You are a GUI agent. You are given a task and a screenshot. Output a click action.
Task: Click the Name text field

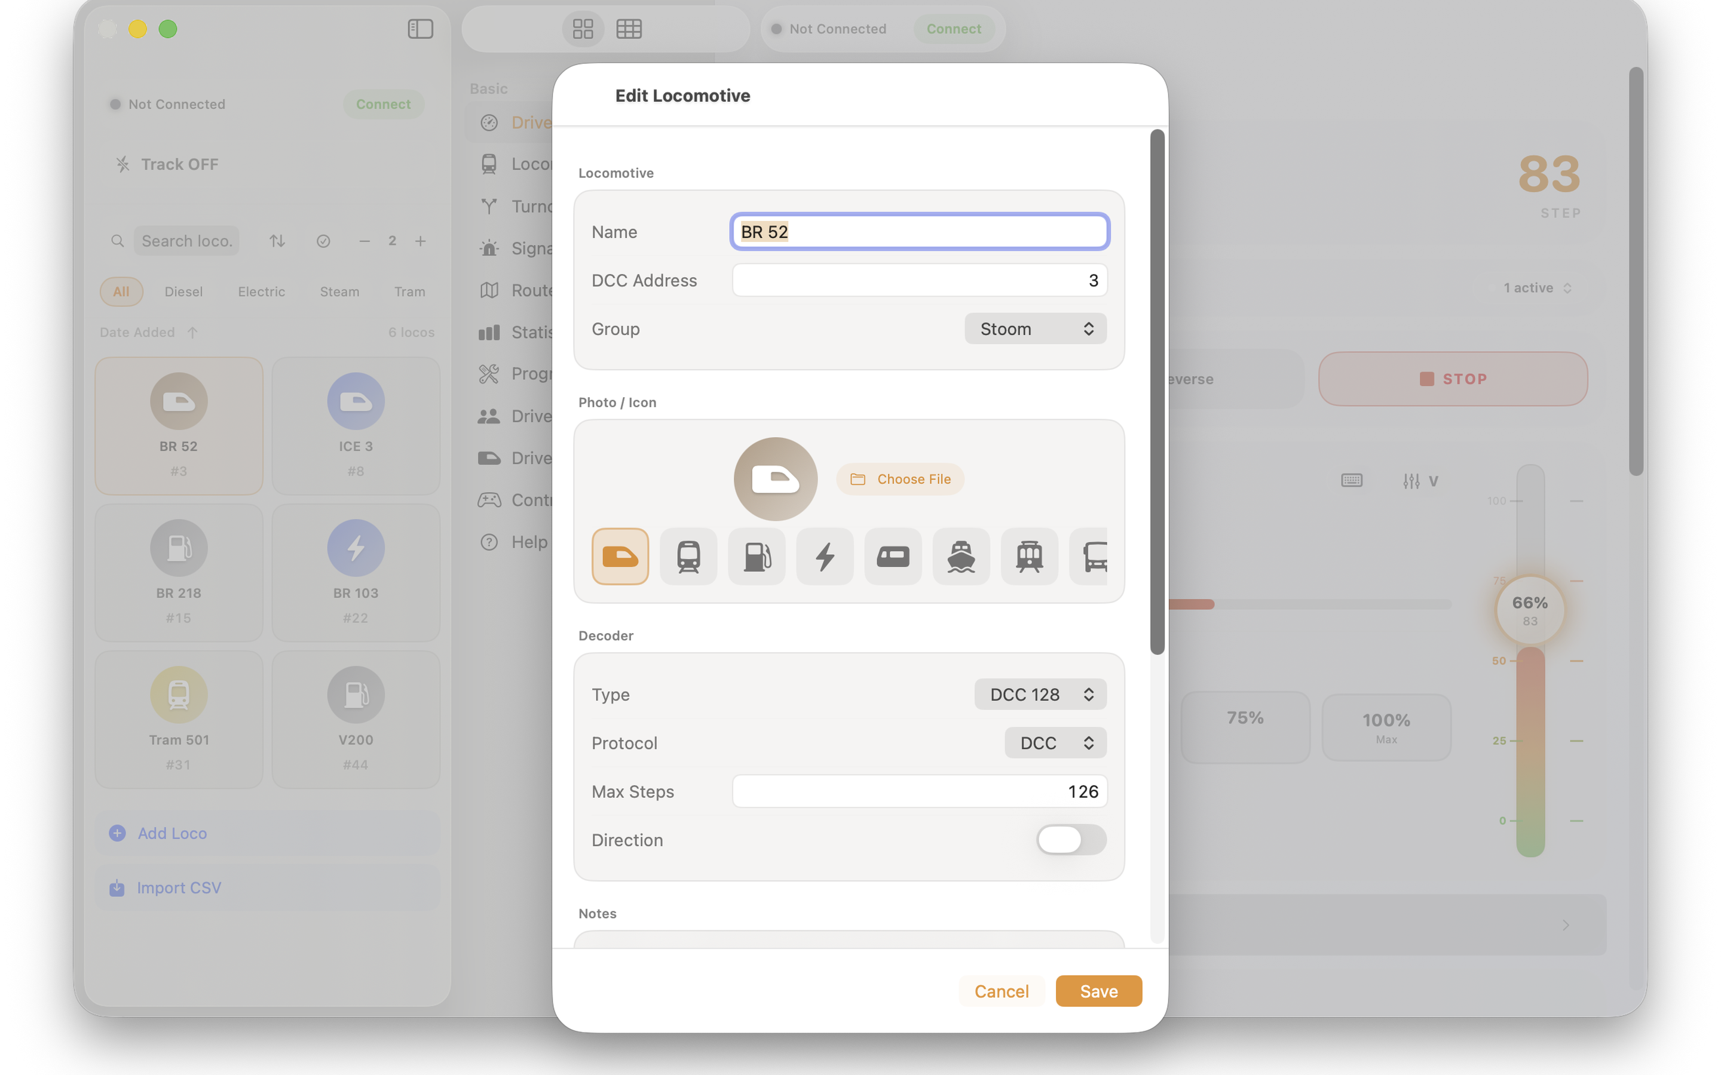coord(919,232)
